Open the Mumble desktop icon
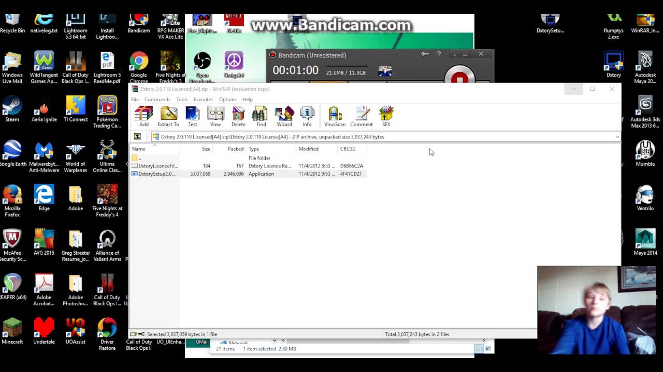663x372 pixels. pos(645,154)
